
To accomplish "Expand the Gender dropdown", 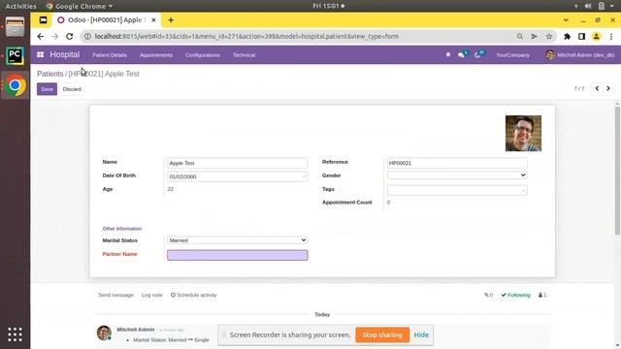I will pyautogui.click(x=457, y=174).
